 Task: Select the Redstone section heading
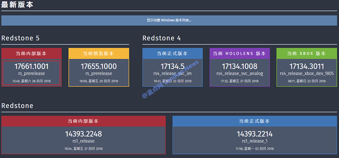point(17,106)
